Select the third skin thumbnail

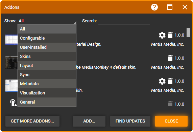11,86
